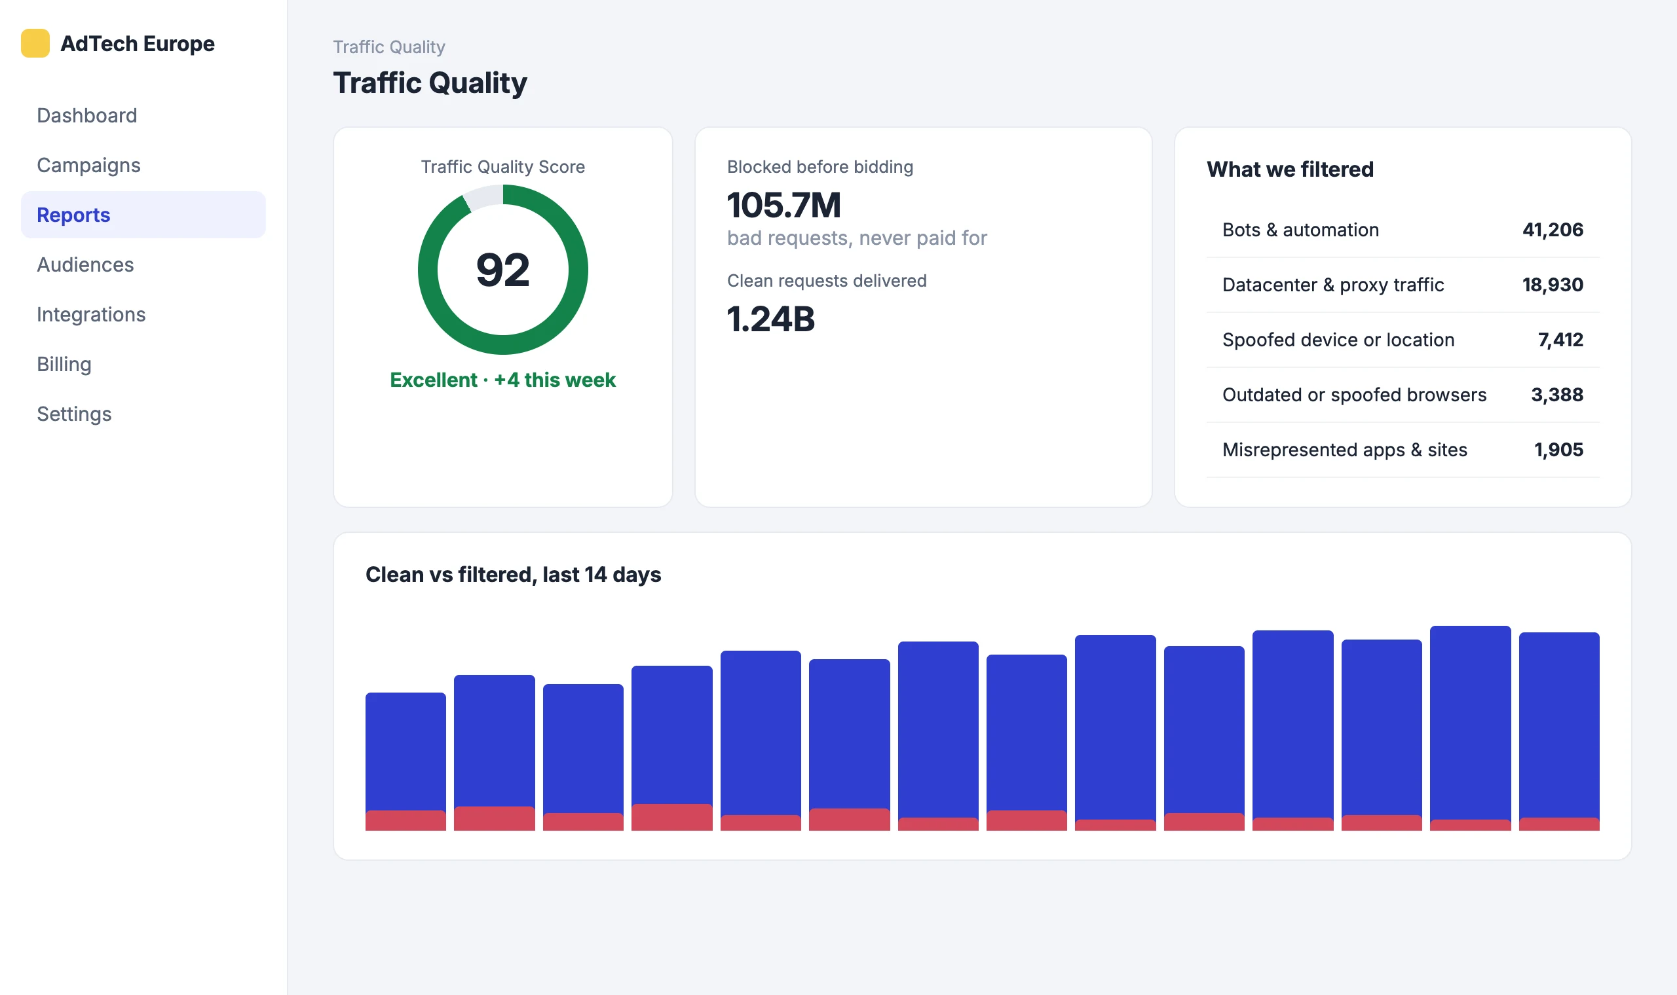Click the first bar in the chart

(405, 762)
